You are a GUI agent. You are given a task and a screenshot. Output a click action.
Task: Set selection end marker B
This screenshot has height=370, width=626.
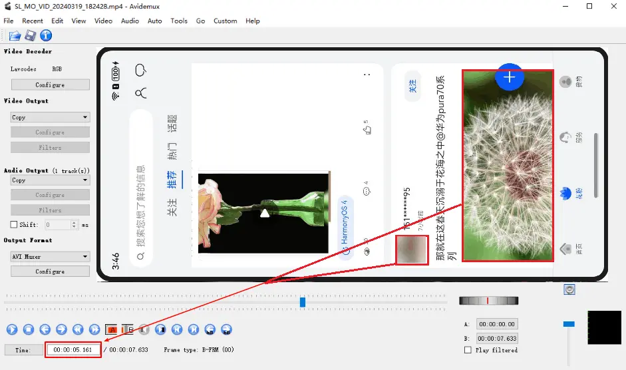tap(127, 329)
